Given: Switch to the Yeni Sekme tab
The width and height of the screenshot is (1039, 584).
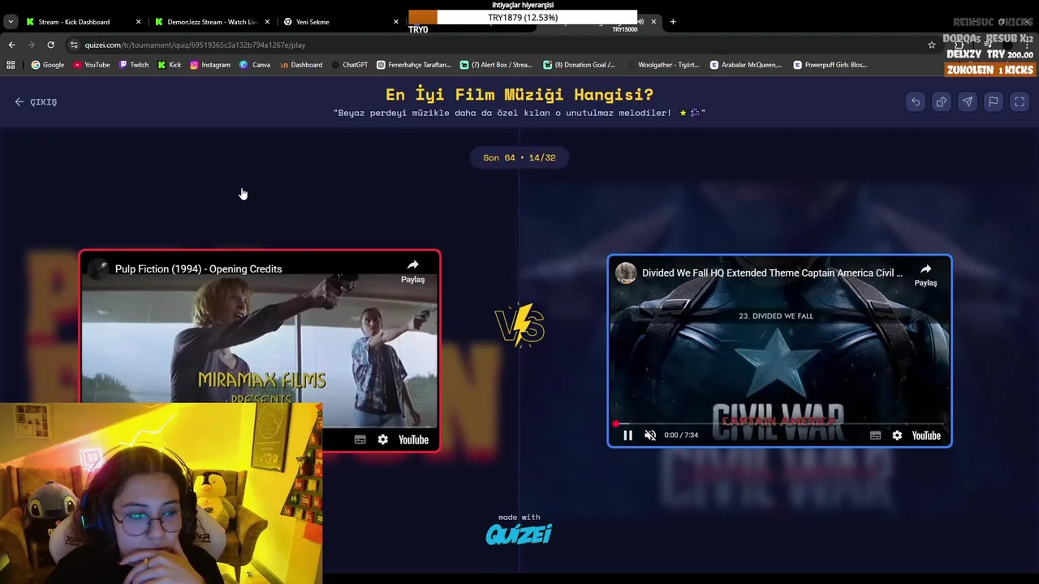Looking at the screenshot, I should pos(341,22).
